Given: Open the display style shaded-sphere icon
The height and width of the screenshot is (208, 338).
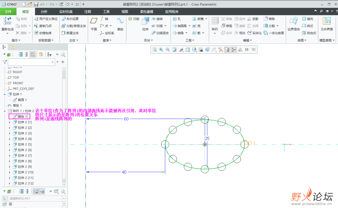Looking at the screenshot, I should tap(181, 50).
